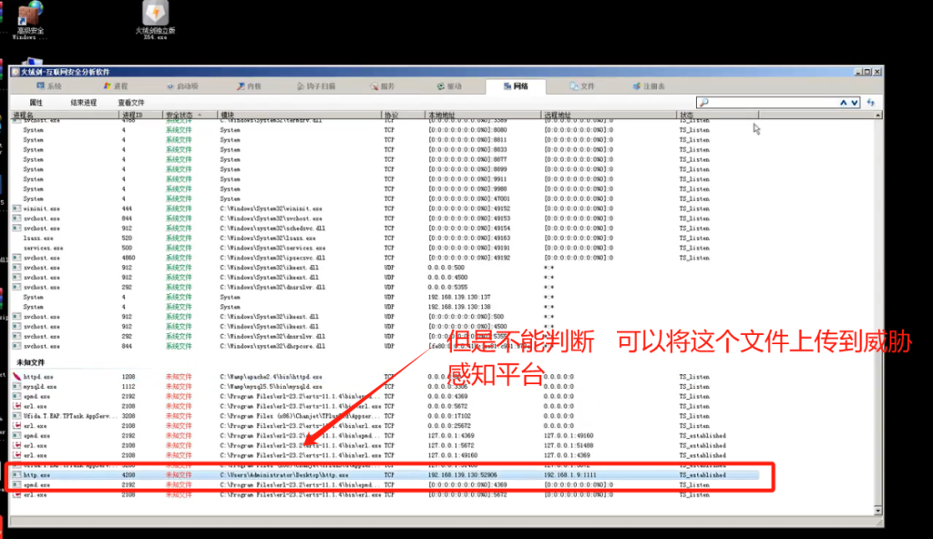
Task: Switch to the 钩子扫描 tab
Action: pyautogui.click(x=316, y=86)
